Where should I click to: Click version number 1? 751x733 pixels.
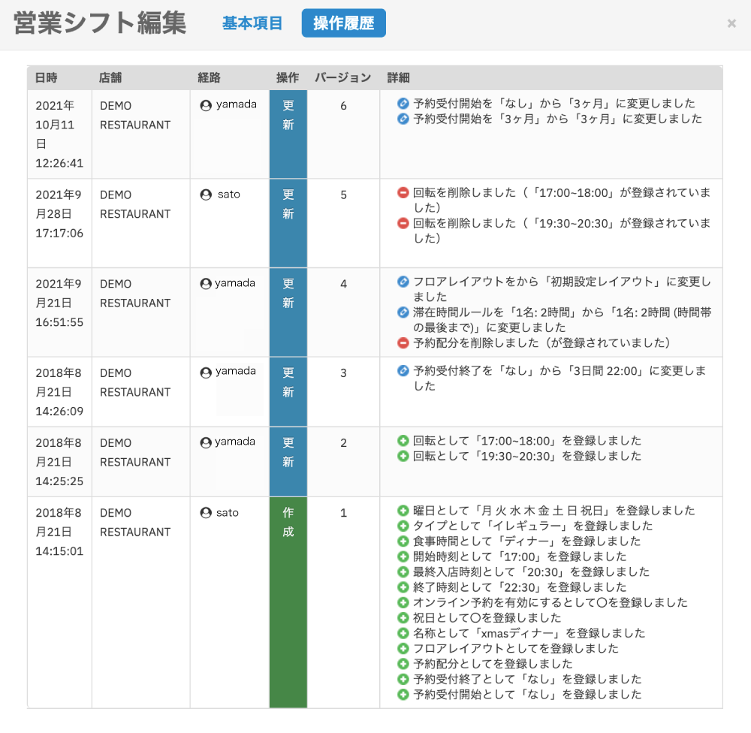[x=343, y=513]
